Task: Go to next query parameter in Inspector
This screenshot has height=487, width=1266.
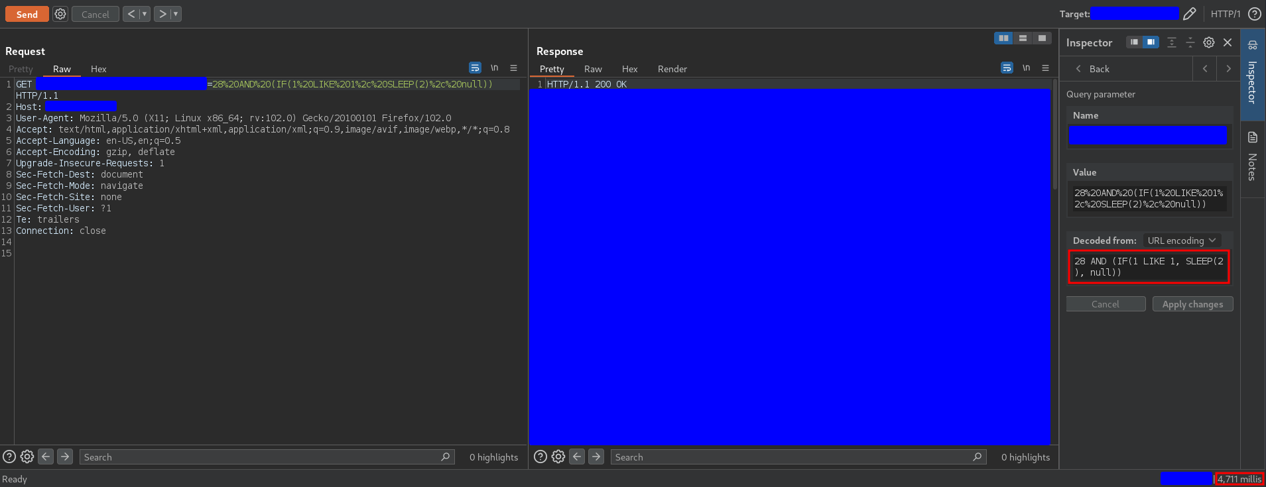Action: (x=1228, y=69)
